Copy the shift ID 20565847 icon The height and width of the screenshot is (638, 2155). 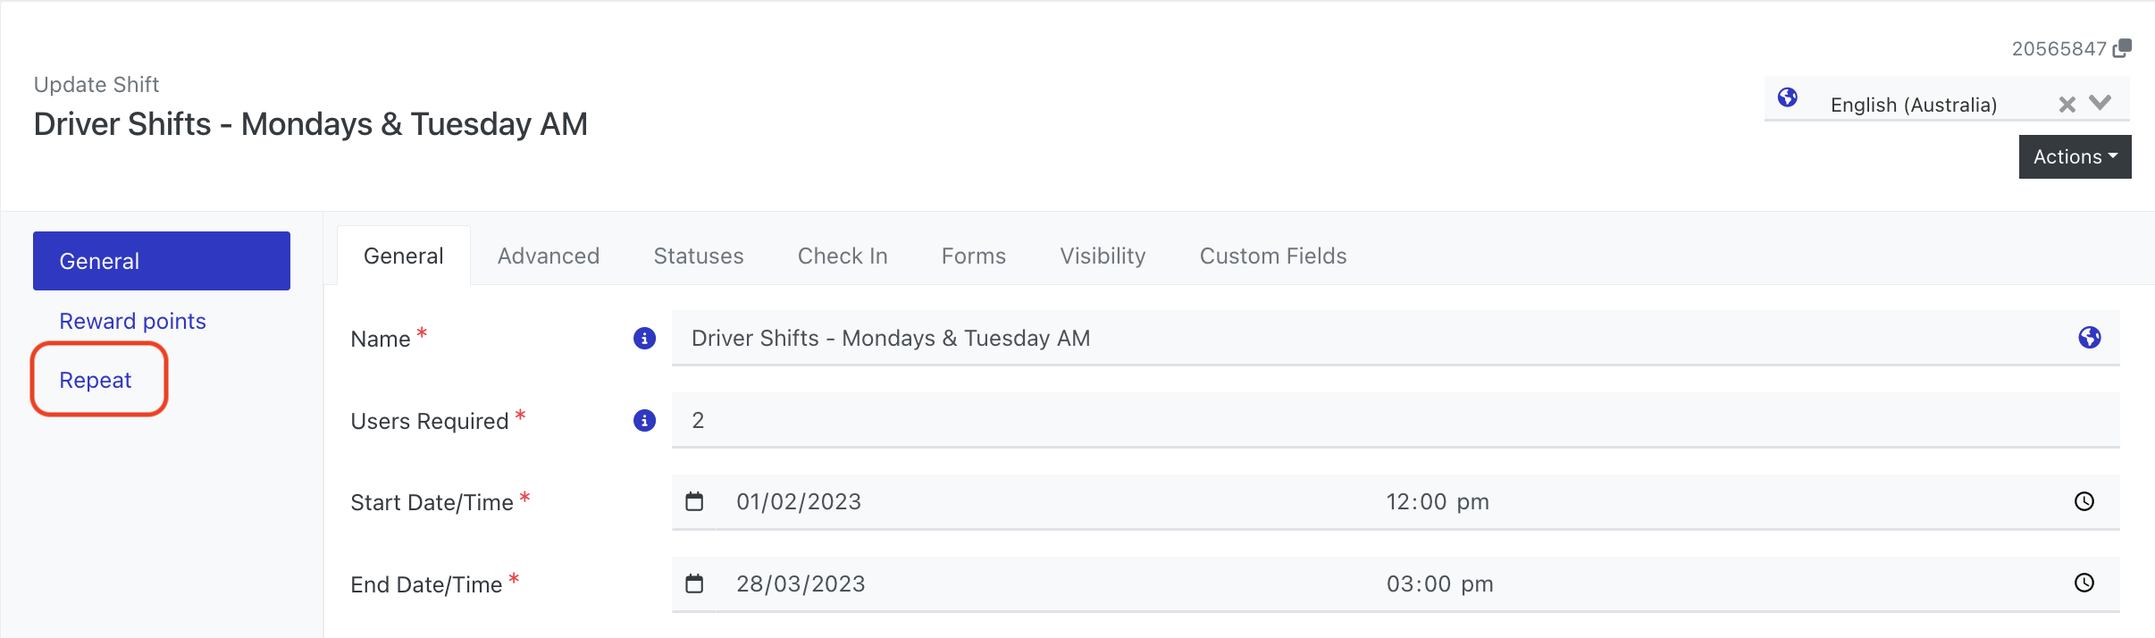tap(2122, 48)
